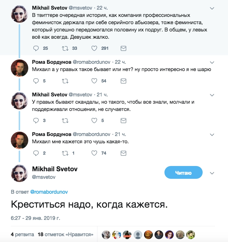Screen dimensions: 228x242
Task: Open the 6:27 - 29 янв. 2019 timestamp
Action: click(x=35, y=218)
